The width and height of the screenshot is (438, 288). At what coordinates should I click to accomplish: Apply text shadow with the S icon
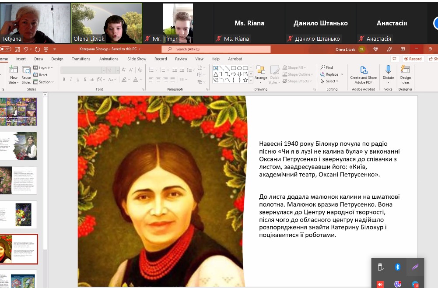85,79
